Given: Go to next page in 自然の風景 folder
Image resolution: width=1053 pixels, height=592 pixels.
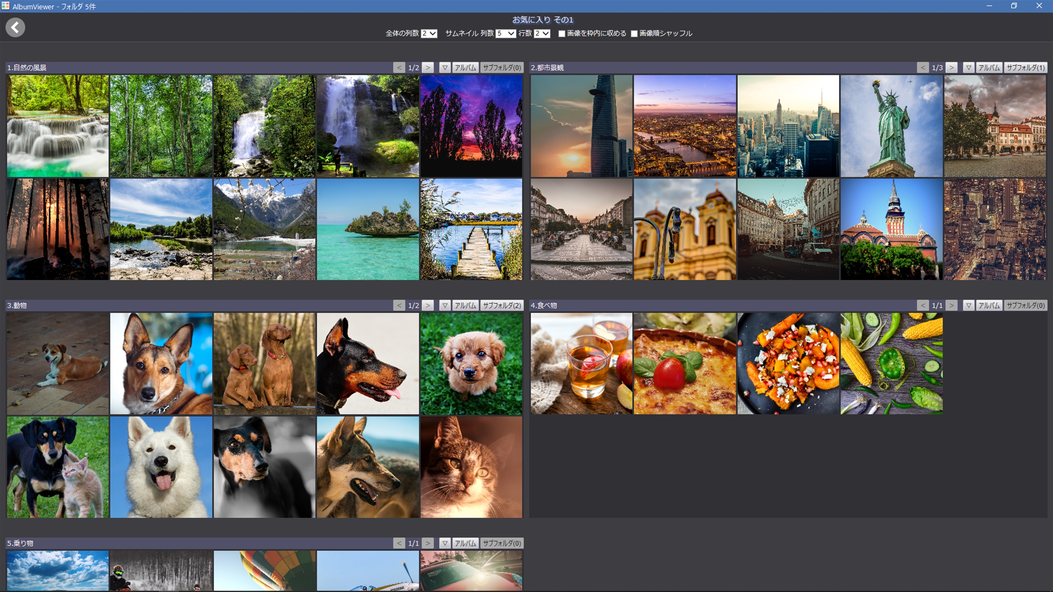Looking at the screenshot, I should [x=428, y=67].
